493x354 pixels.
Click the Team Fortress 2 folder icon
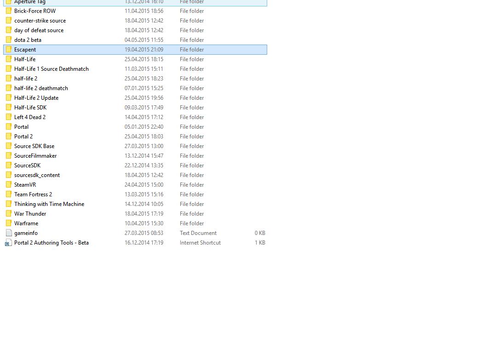(x=9, y=194)
